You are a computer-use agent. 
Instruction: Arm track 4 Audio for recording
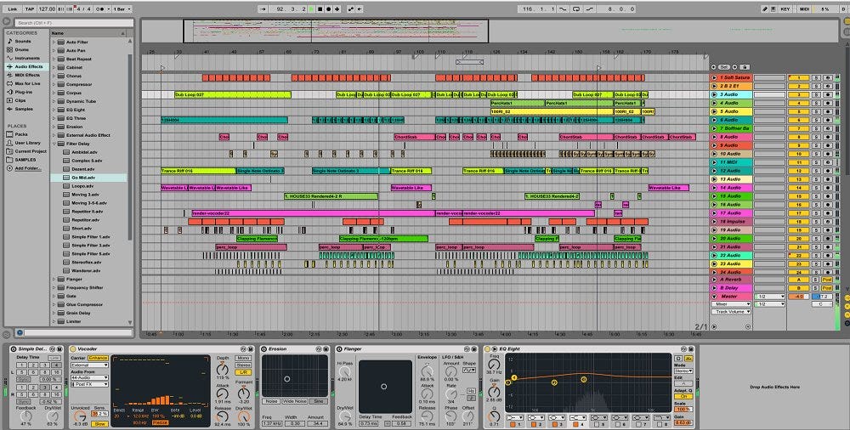pos(827,103)
